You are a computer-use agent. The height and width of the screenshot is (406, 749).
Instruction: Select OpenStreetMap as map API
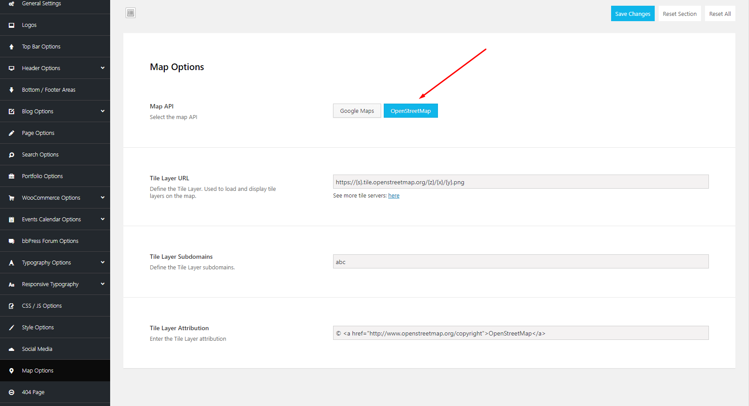[411, 111]
